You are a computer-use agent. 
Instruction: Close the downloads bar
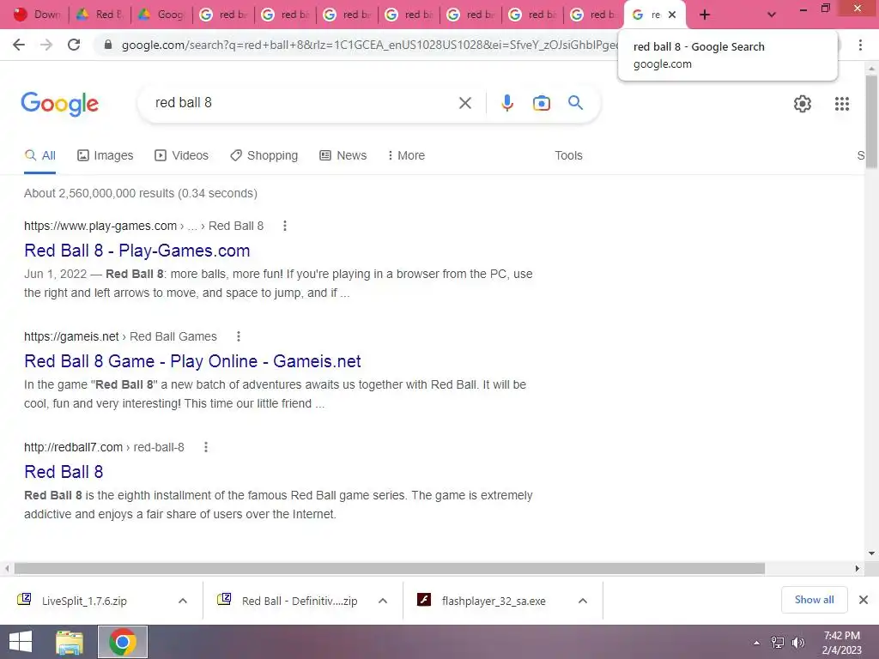tap(864, 600)
